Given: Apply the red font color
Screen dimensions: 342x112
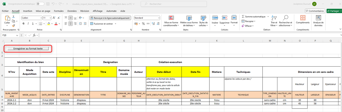Looking at the screenshot, I should coord(56,23).
